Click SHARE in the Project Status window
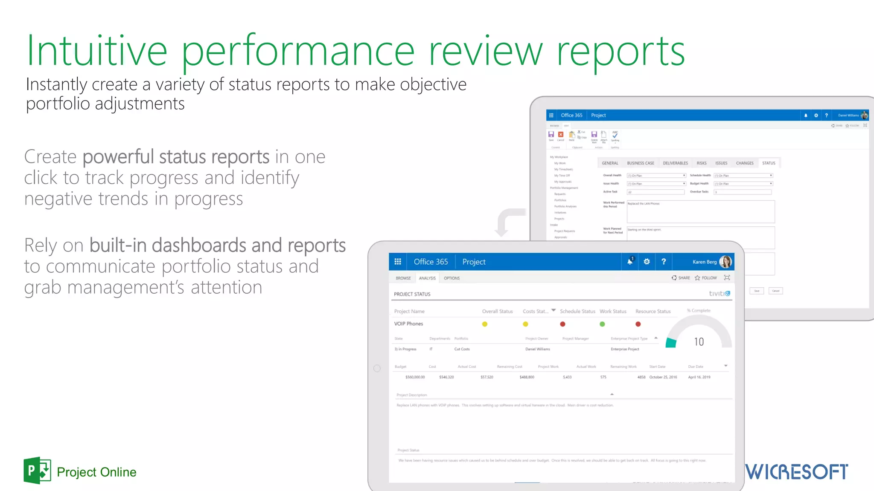 tap(681, 278)
